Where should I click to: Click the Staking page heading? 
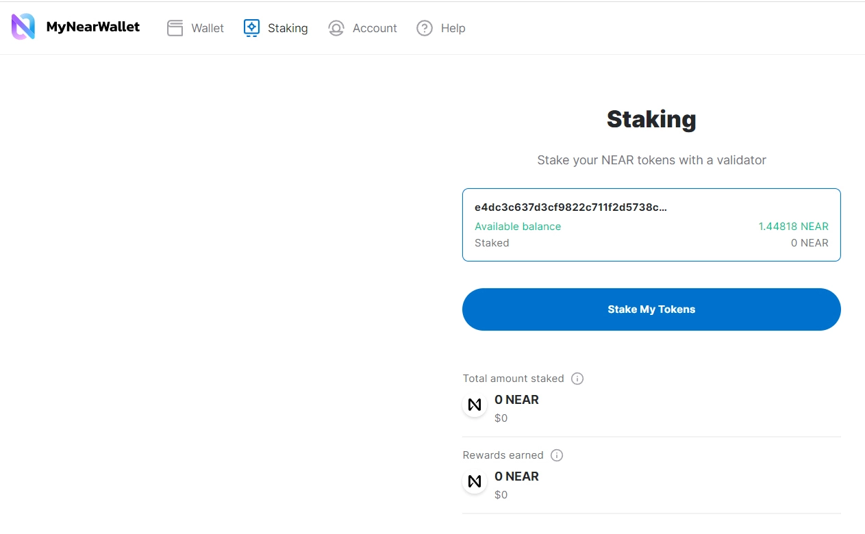pyautogui.click(x=651, y=119)
